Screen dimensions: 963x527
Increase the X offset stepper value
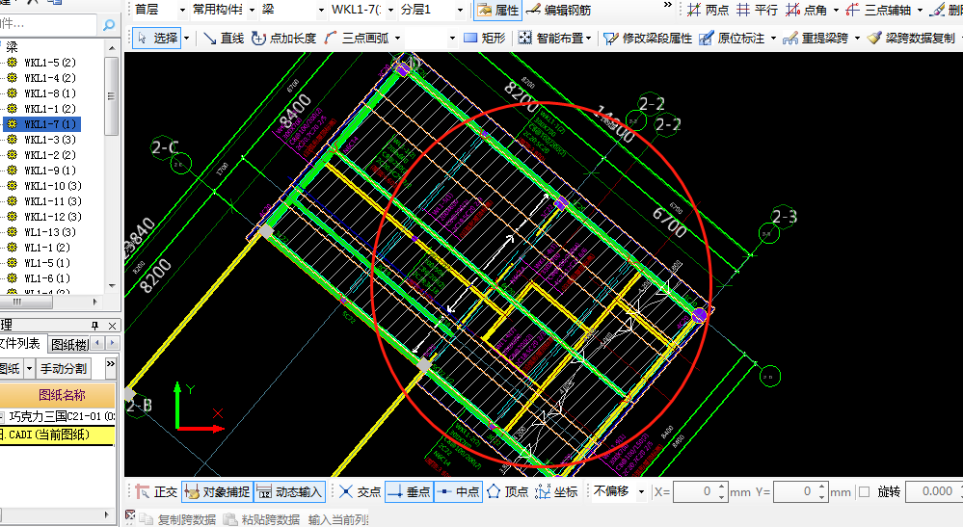pos(722,487)
